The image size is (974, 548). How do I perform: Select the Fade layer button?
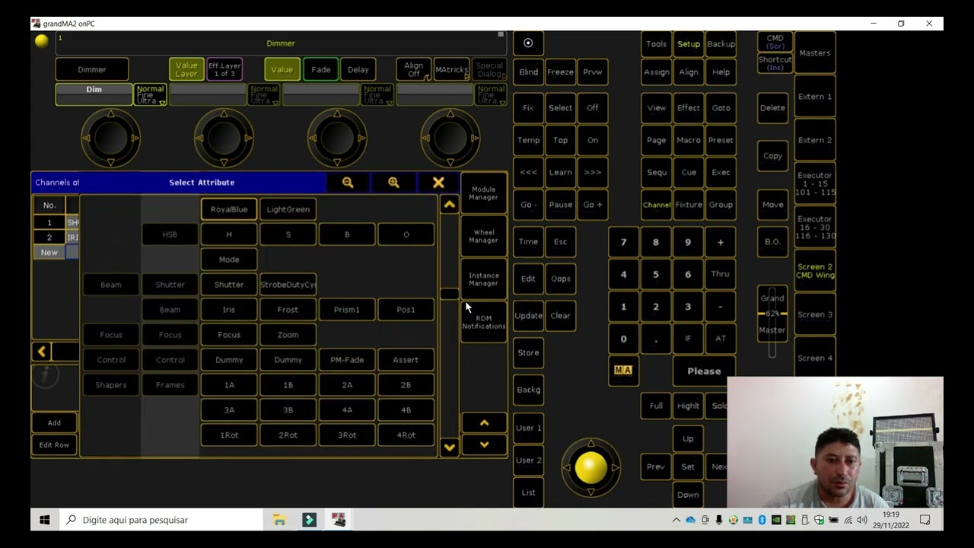pos(321,69)
